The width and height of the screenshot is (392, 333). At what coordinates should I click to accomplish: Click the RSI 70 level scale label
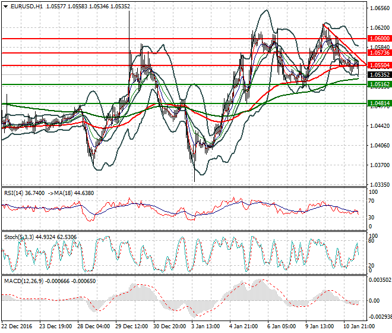point(371,201)
